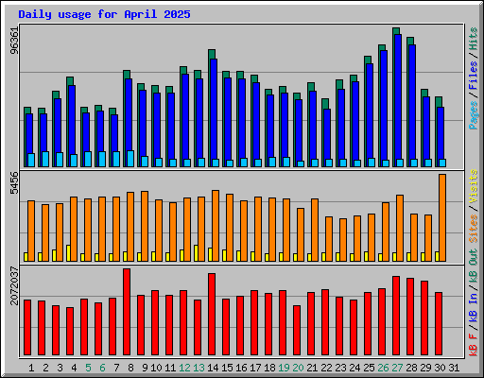Click the 'Visits' legend label

coord(474,187)
